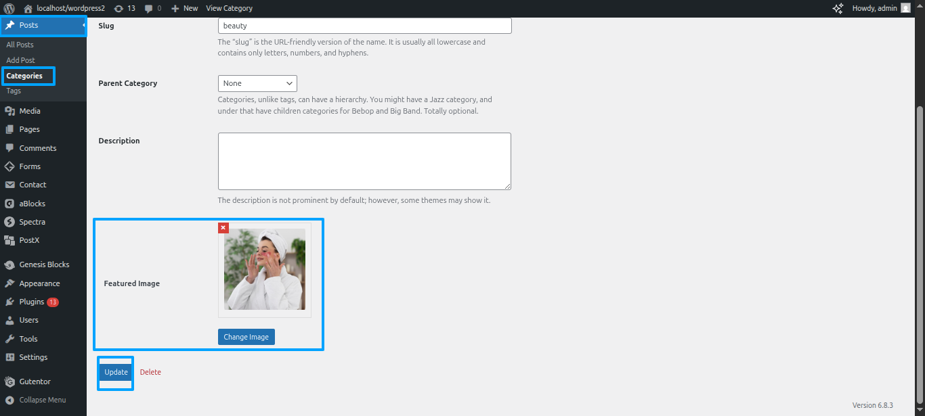The width and height of the screenshot is (925, 416).
Task: Open Genesis Blocks in sidebar
Action: 44,264
